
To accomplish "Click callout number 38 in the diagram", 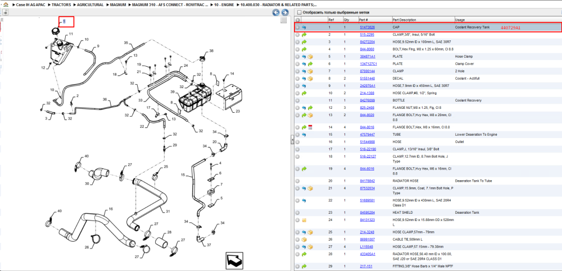I will pos(211,51).
